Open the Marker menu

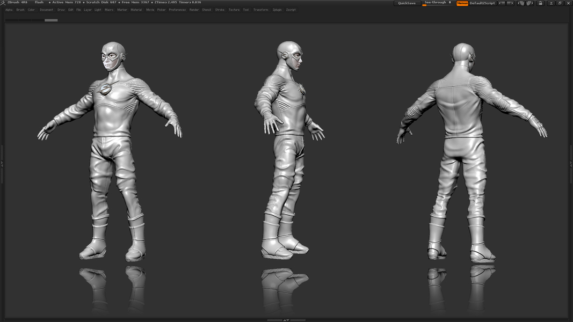tap(122, 10)
